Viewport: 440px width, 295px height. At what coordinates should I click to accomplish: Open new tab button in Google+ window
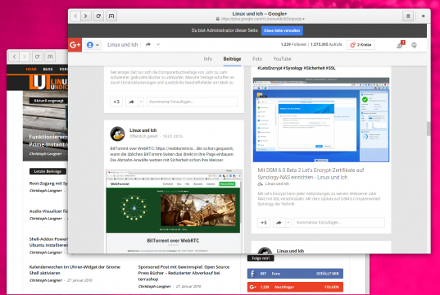[111, 16]
